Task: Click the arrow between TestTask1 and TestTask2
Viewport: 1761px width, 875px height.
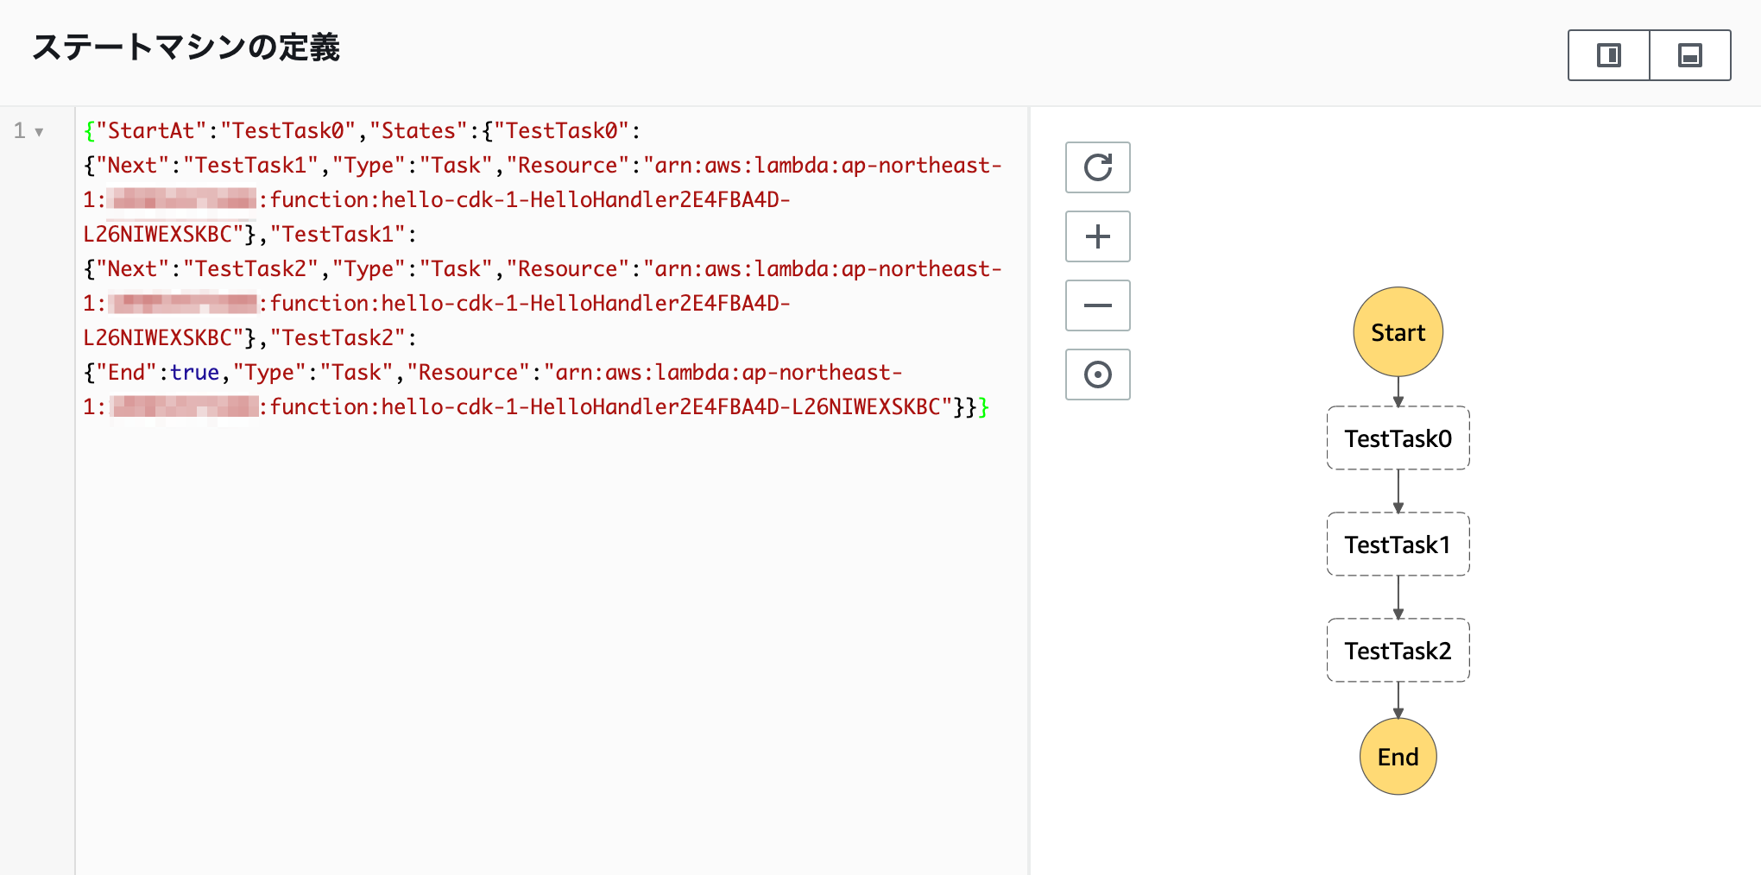Action: 1398,597
